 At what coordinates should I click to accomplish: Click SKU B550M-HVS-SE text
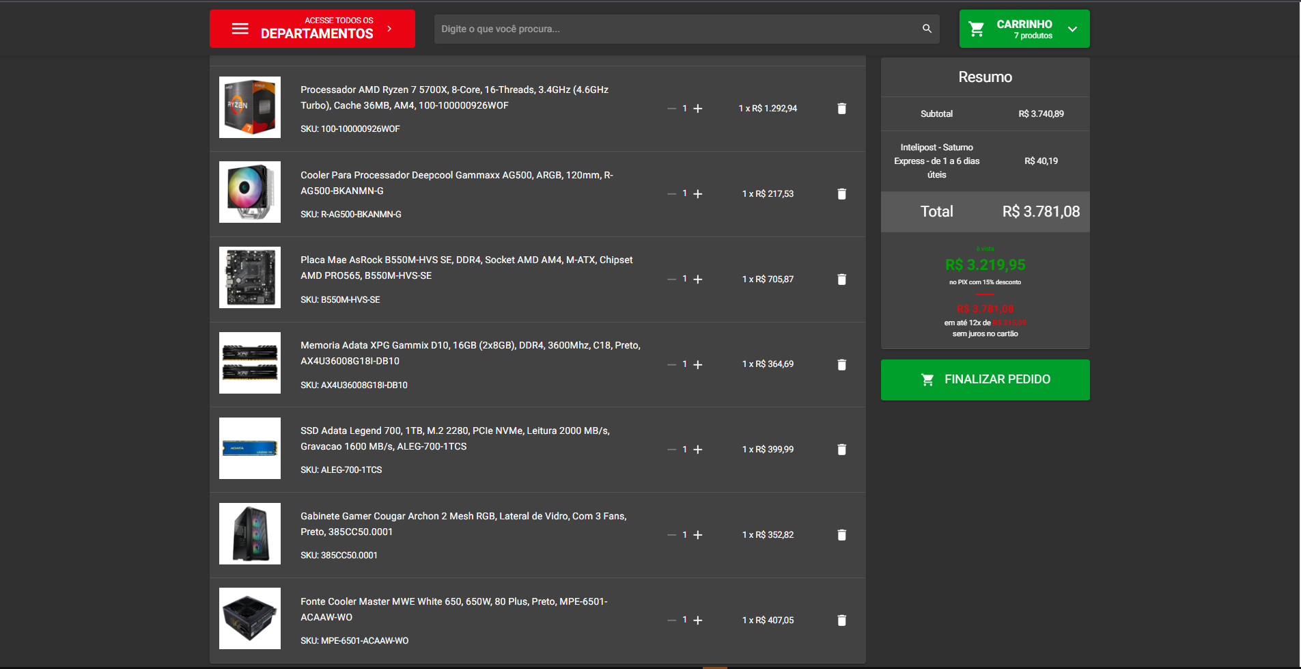[340, 300]
